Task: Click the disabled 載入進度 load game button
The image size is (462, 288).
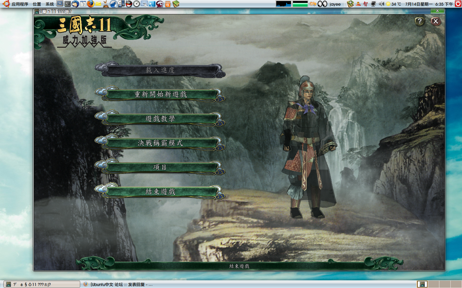Action: click(x=160, y=70)
